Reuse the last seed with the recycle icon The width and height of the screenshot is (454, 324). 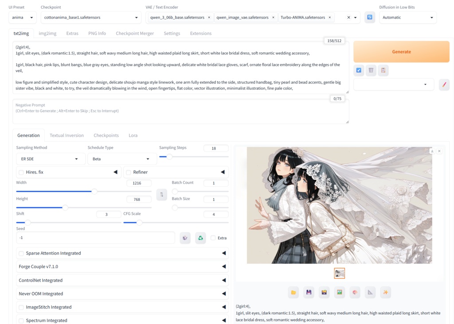click(x=200, y=238)
